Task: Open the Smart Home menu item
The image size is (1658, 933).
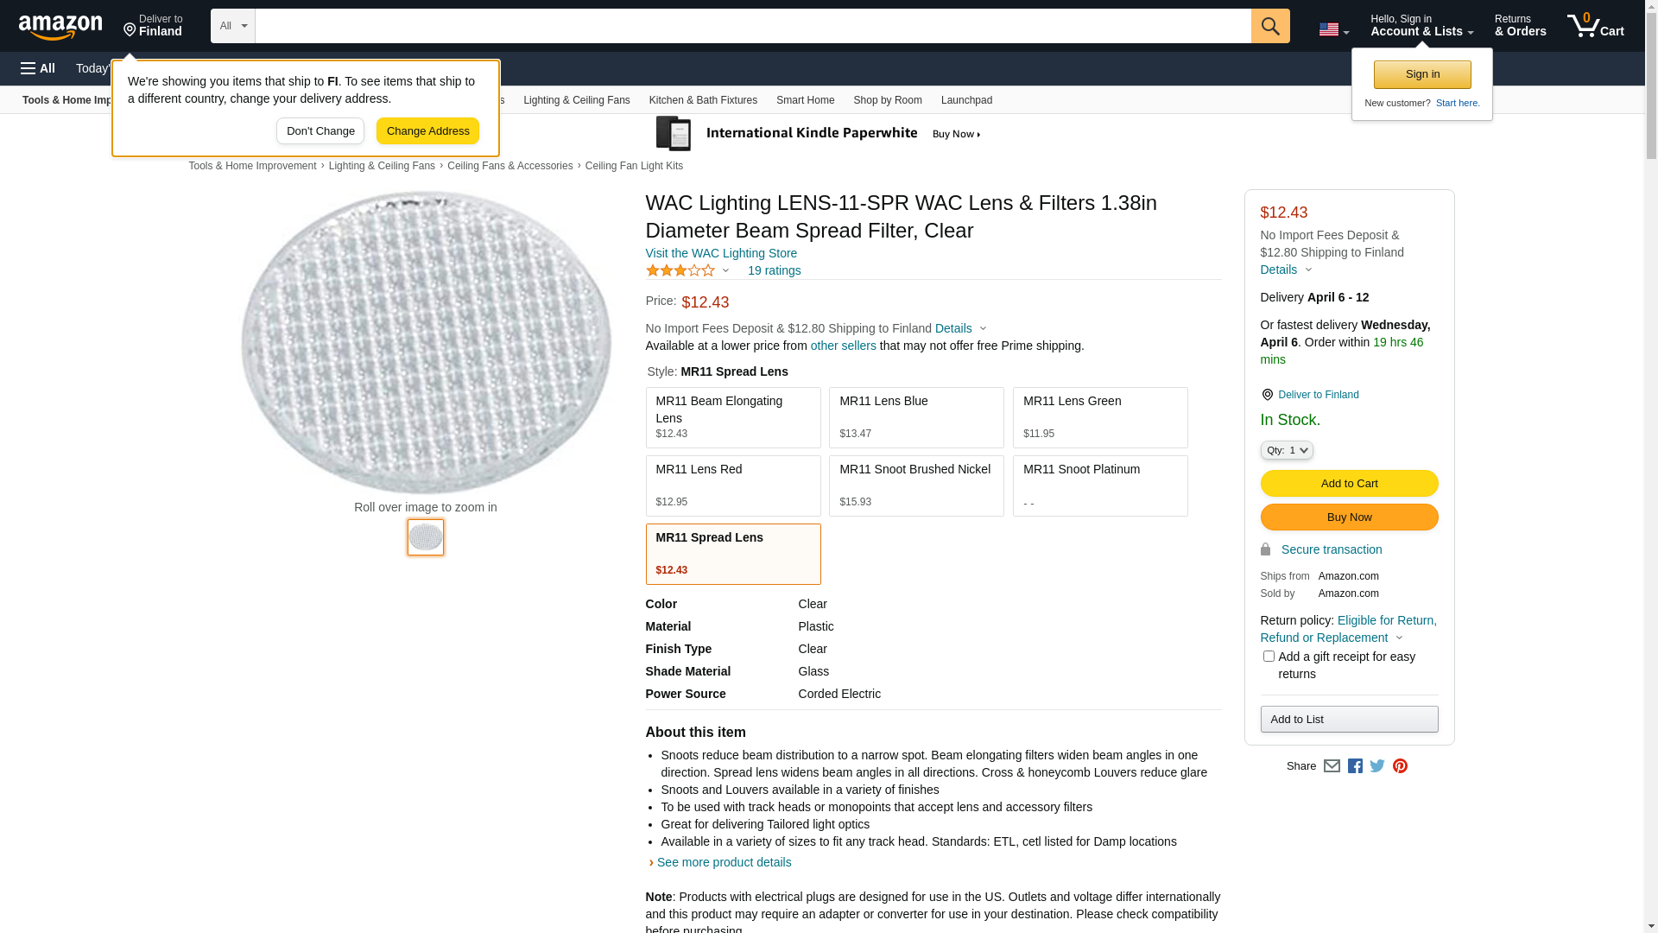Action: click(805, 100)
